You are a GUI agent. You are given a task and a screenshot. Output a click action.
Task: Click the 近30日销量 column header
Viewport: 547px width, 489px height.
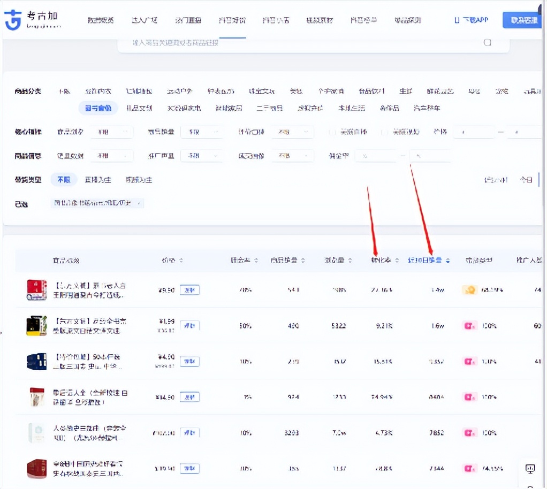pyautogui.click(x=424, y=260)
